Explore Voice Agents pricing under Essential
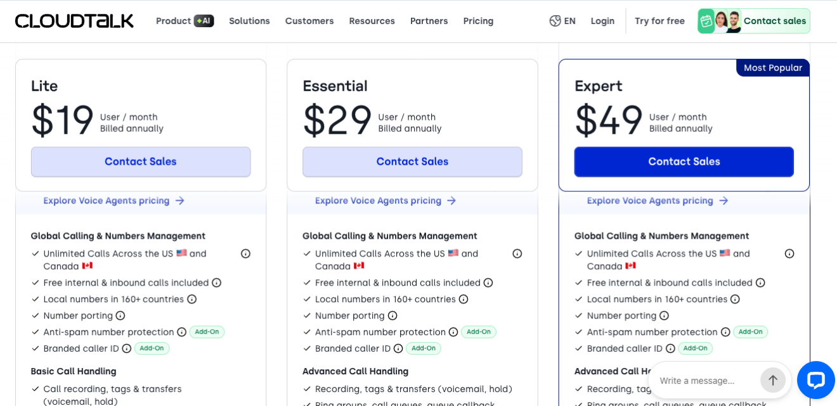The height and width of the screenshot is (406, 837). [386, 201]
